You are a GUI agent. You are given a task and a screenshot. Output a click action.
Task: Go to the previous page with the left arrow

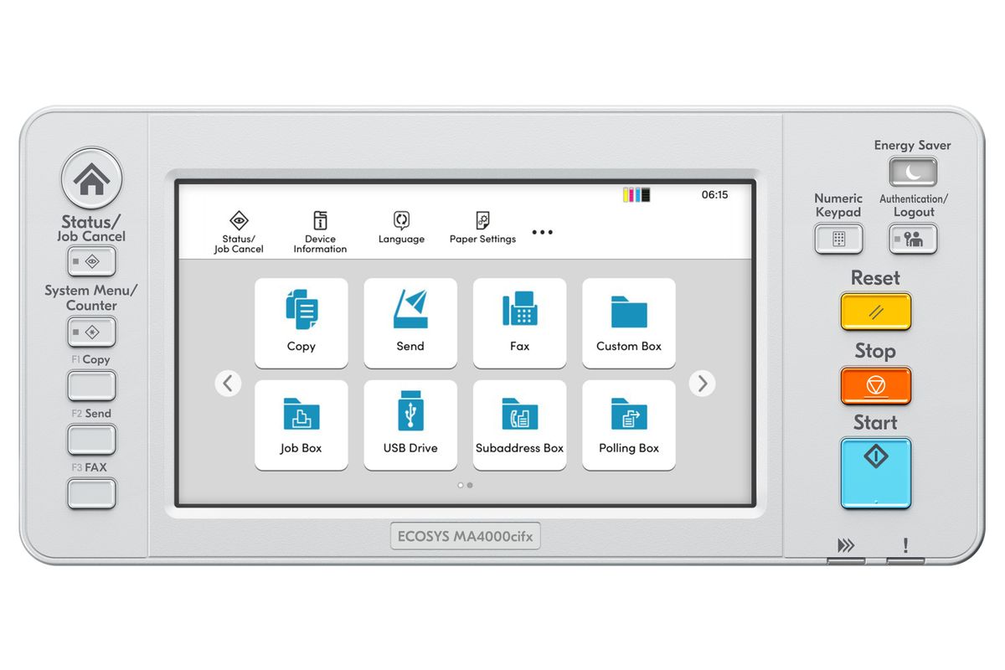[228, 384]
